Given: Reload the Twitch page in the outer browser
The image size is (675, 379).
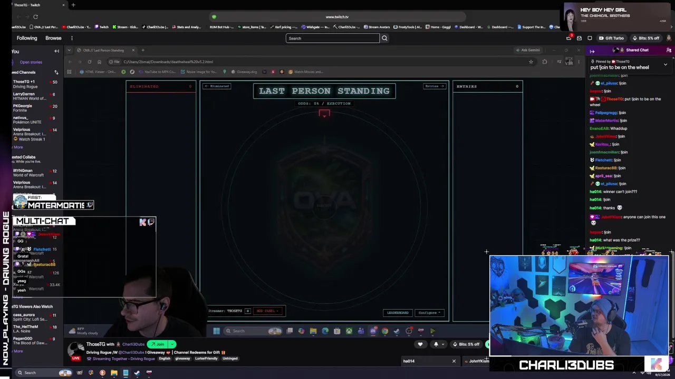Looking at the screenshot, I should tap(35, 17).
